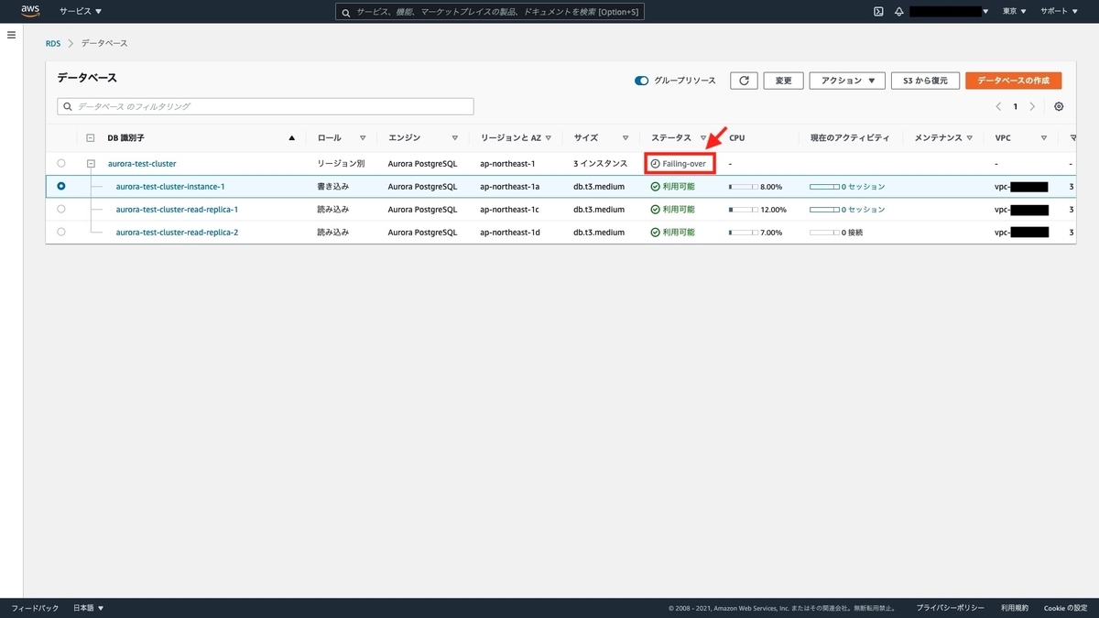Click the search magnifier in top bar
1099x618 pixels.
(x=345, y=12)
